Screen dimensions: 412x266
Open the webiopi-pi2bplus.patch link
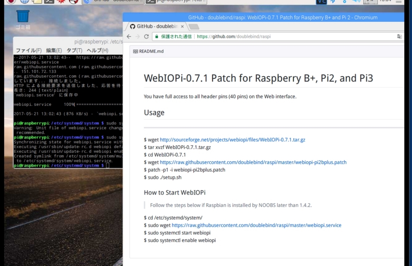coord(253,162)
